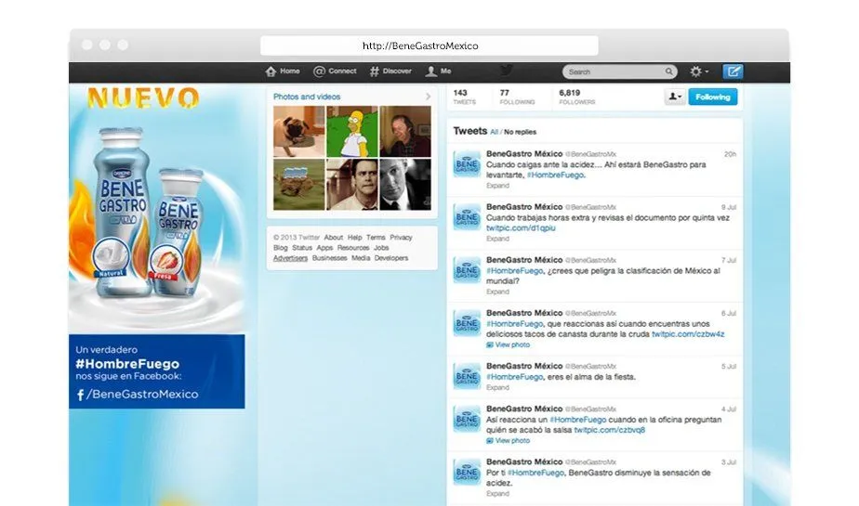Open the Home tab in Twitter navbar

[x=282, y=71]
